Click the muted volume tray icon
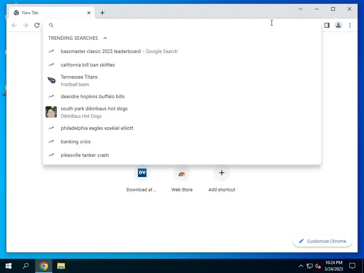 [x=318, y=266]
